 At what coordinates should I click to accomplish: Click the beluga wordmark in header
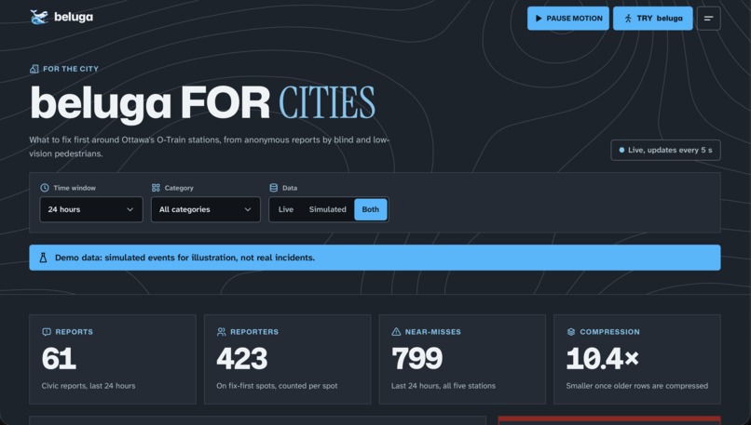[74, 18]
